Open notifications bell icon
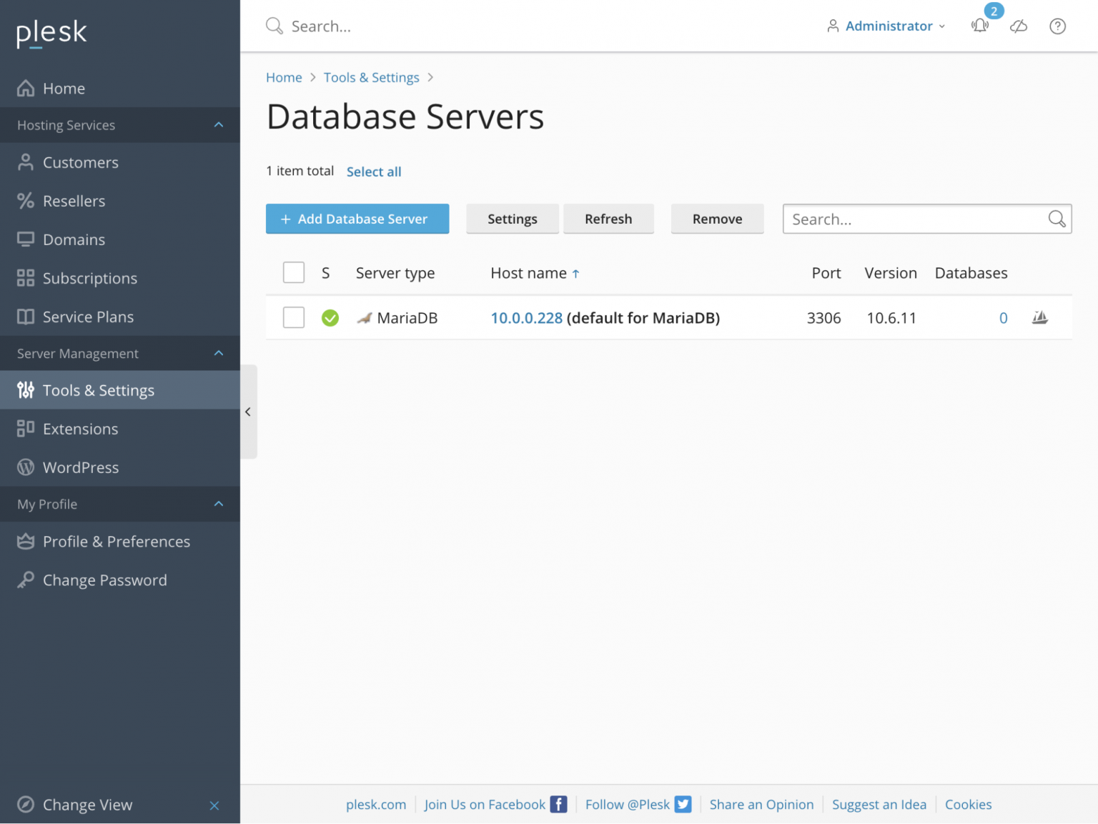 click(979, 26)
